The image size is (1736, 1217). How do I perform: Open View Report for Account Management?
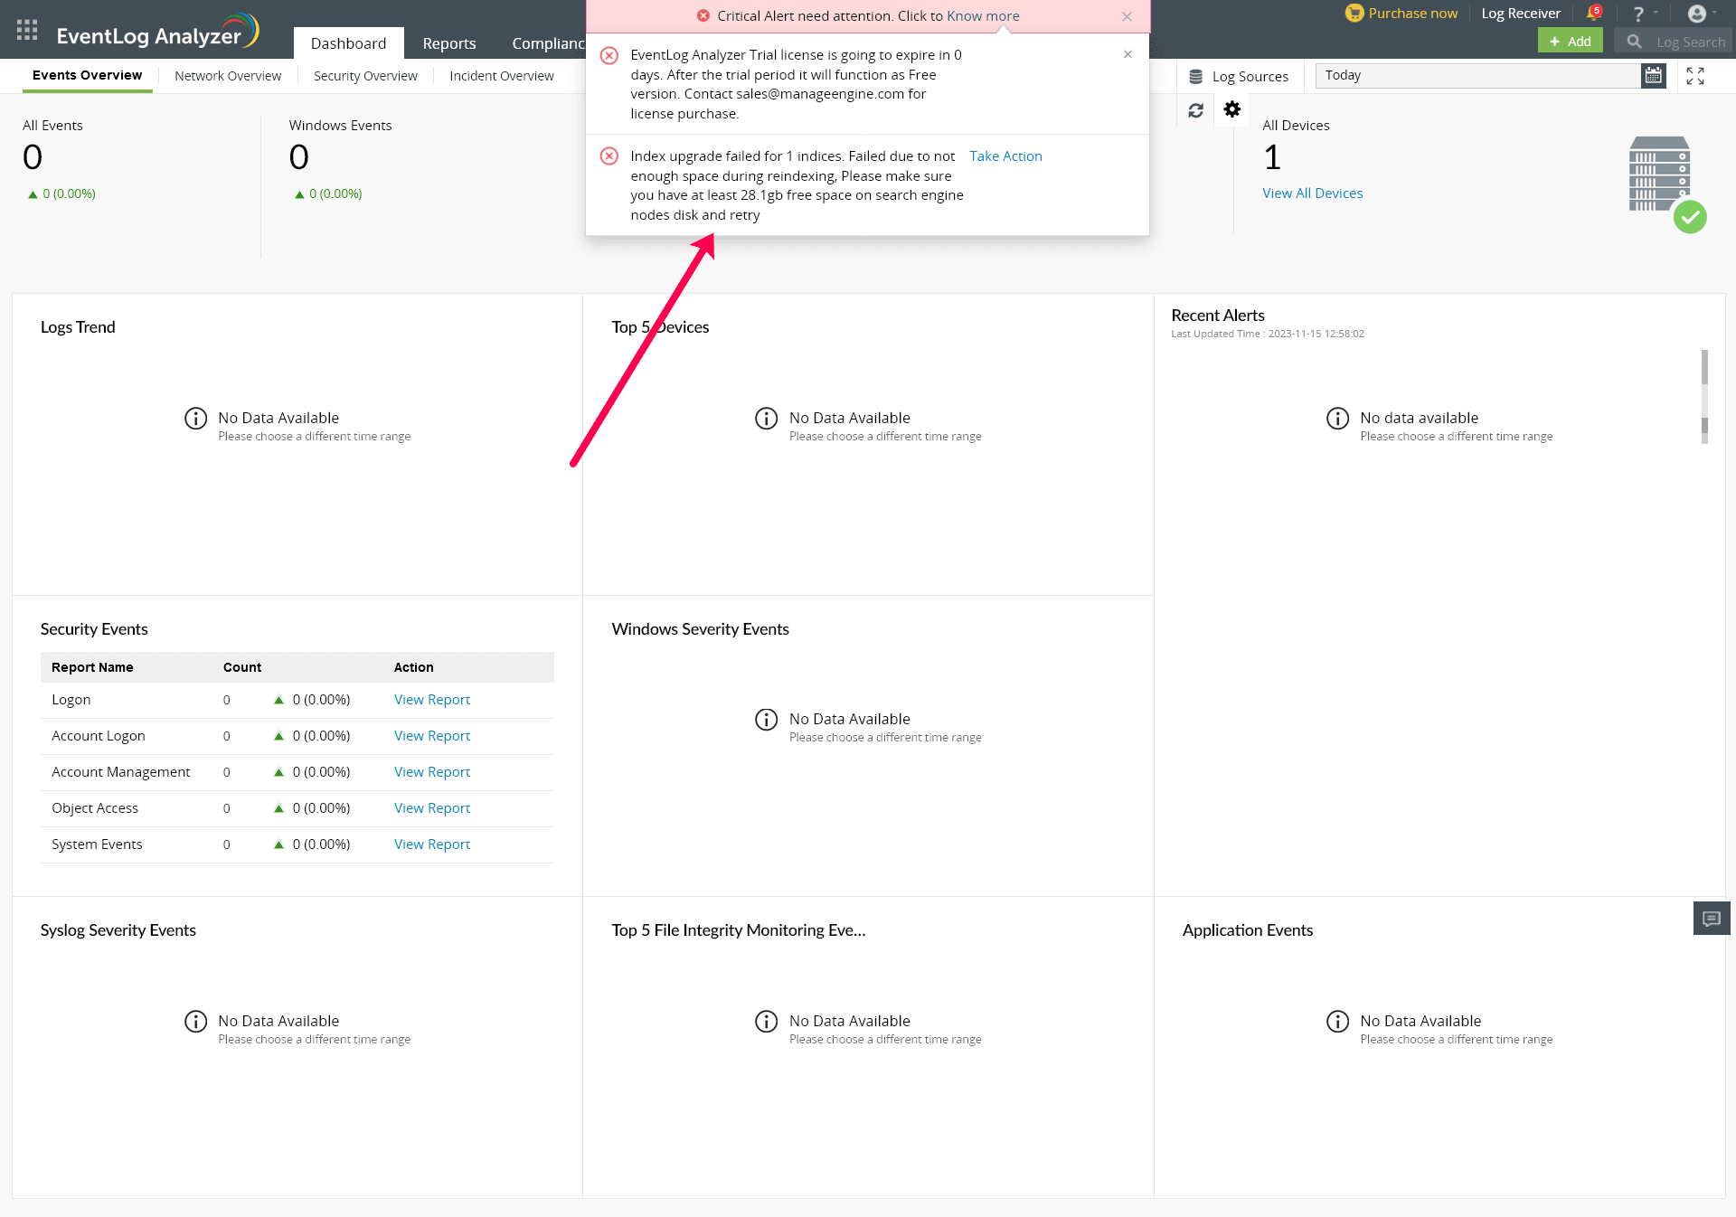[432, 772]
